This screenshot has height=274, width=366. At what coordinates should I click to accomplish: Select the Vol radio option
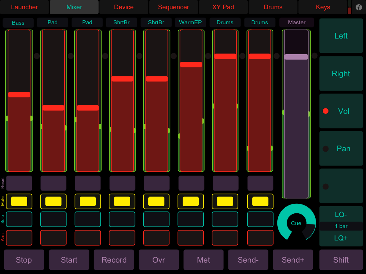341,111
